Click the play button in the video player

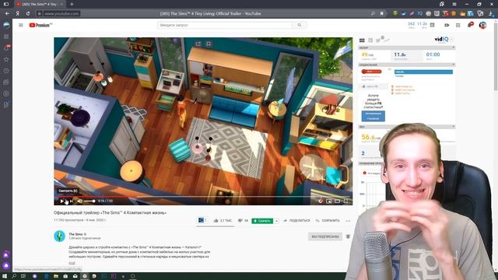62,201
